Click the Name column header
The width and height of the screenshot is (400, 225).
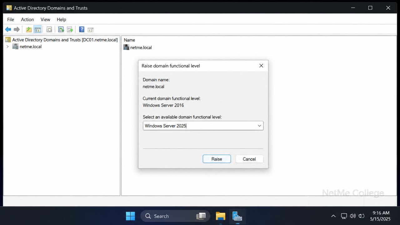click(129, 40)
